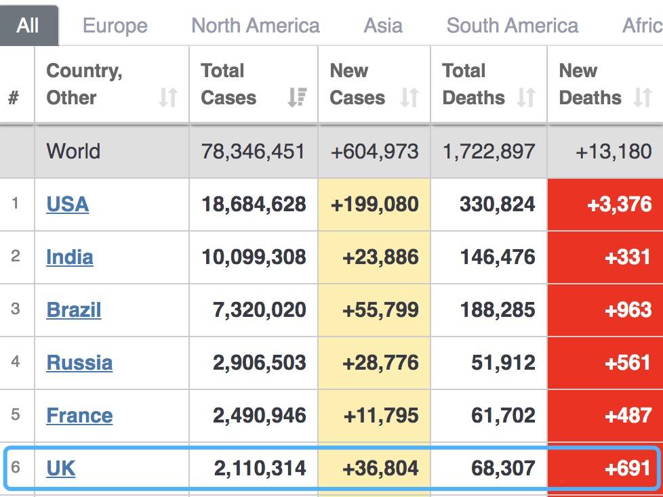The height and width of the screenshot is (497, 663).
Task: Click UK's yellow new cases cell +36,804
Action: (374, 468)
